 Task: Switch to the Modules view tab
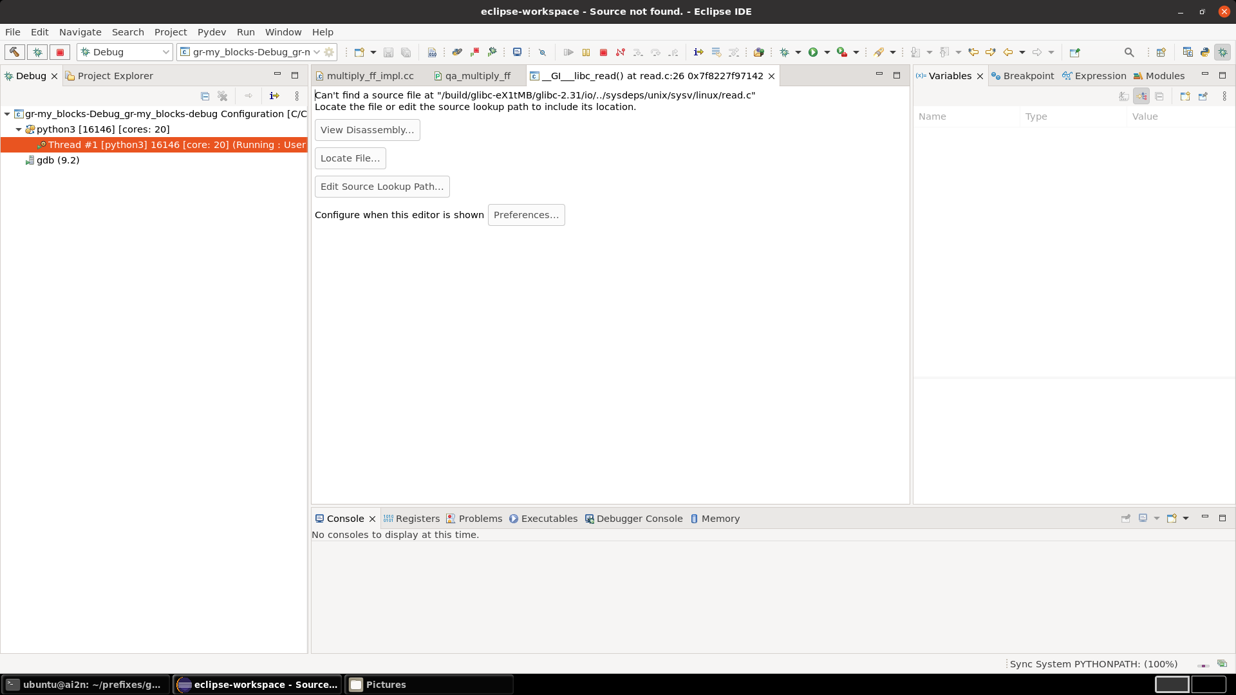click(x=1159, y=76)
